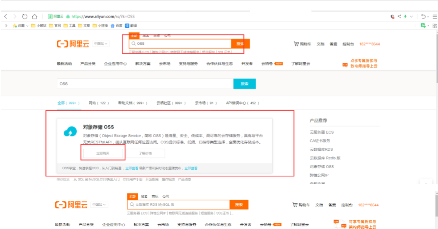Screen dimensions: 438x229
Task: Reload the page with the refresh icon
Action: [x=25, y=16]
